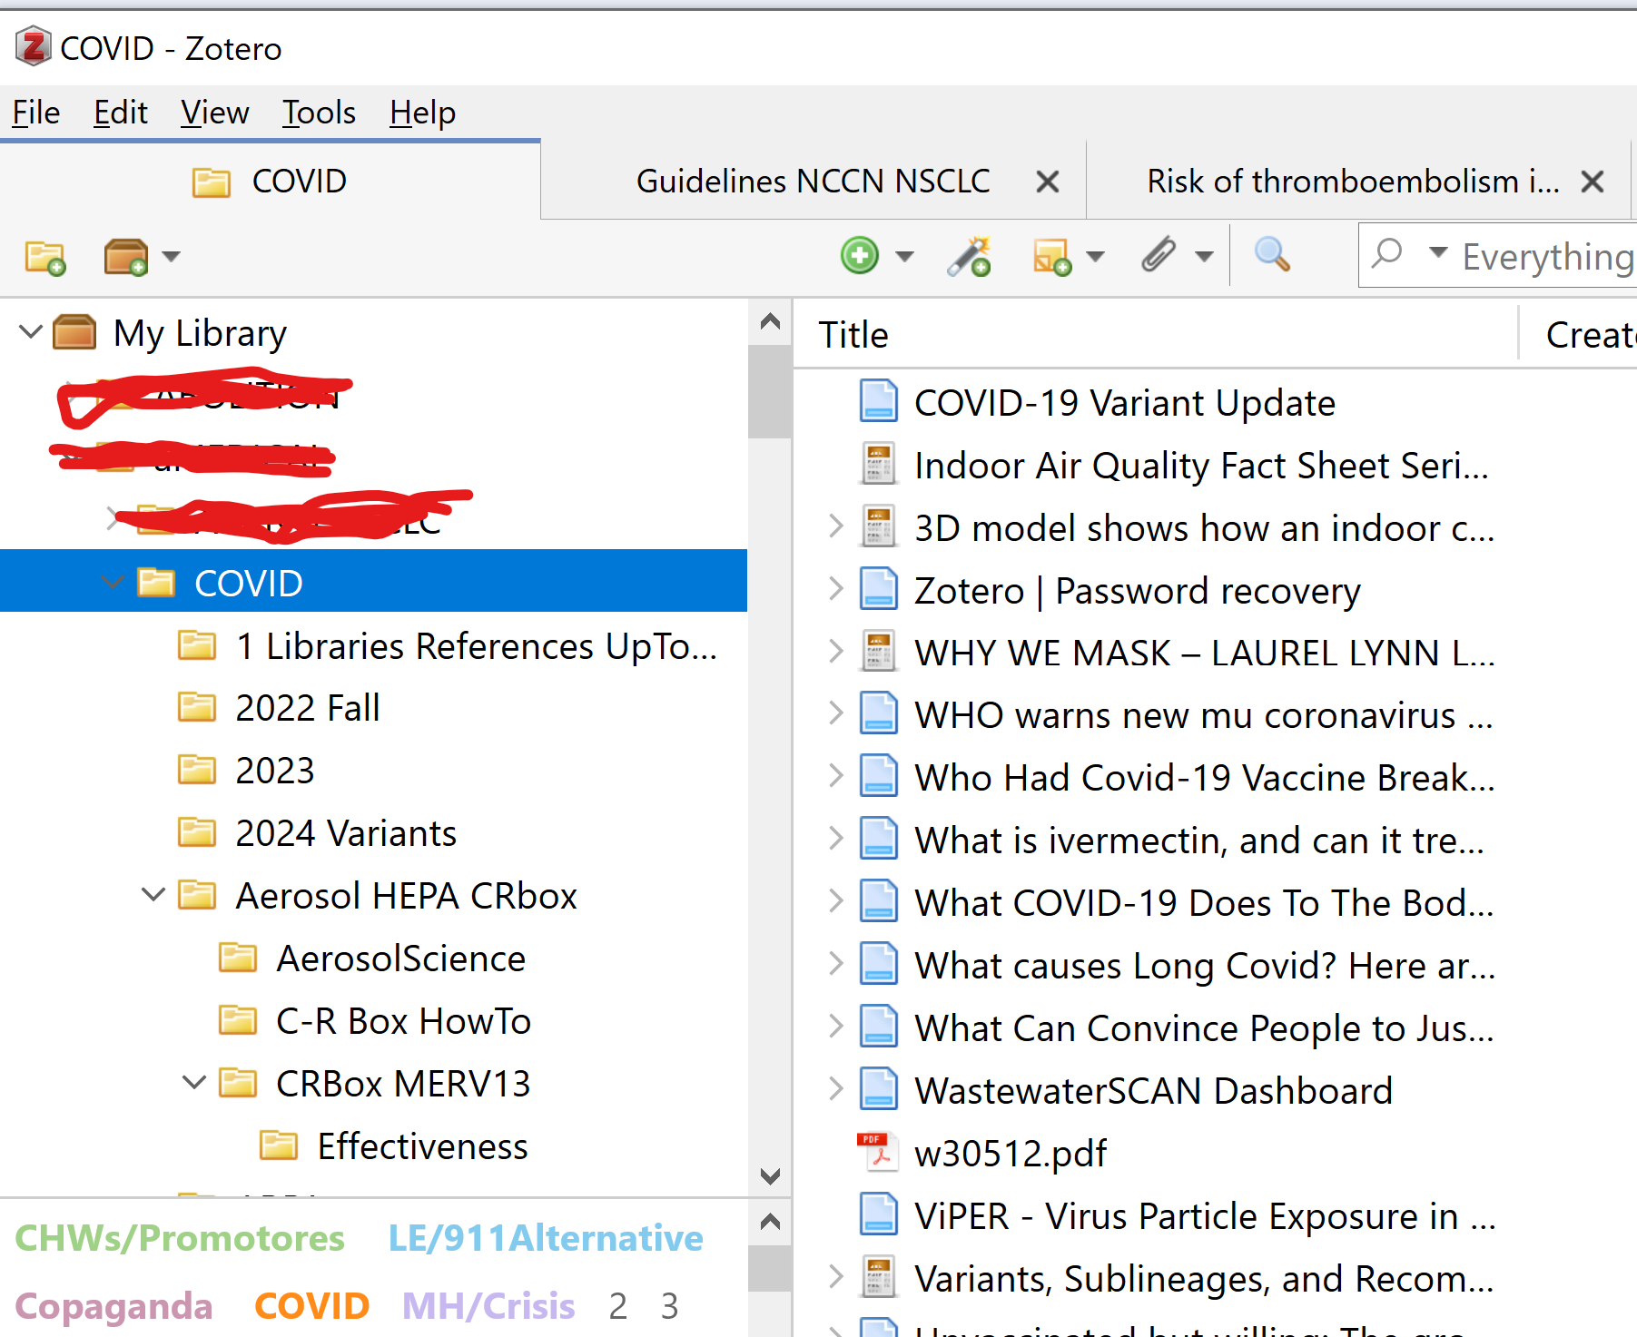Filter by CHWs/Promotores green tag
Viewport: 1637px width, 1337px height.
180,1238
